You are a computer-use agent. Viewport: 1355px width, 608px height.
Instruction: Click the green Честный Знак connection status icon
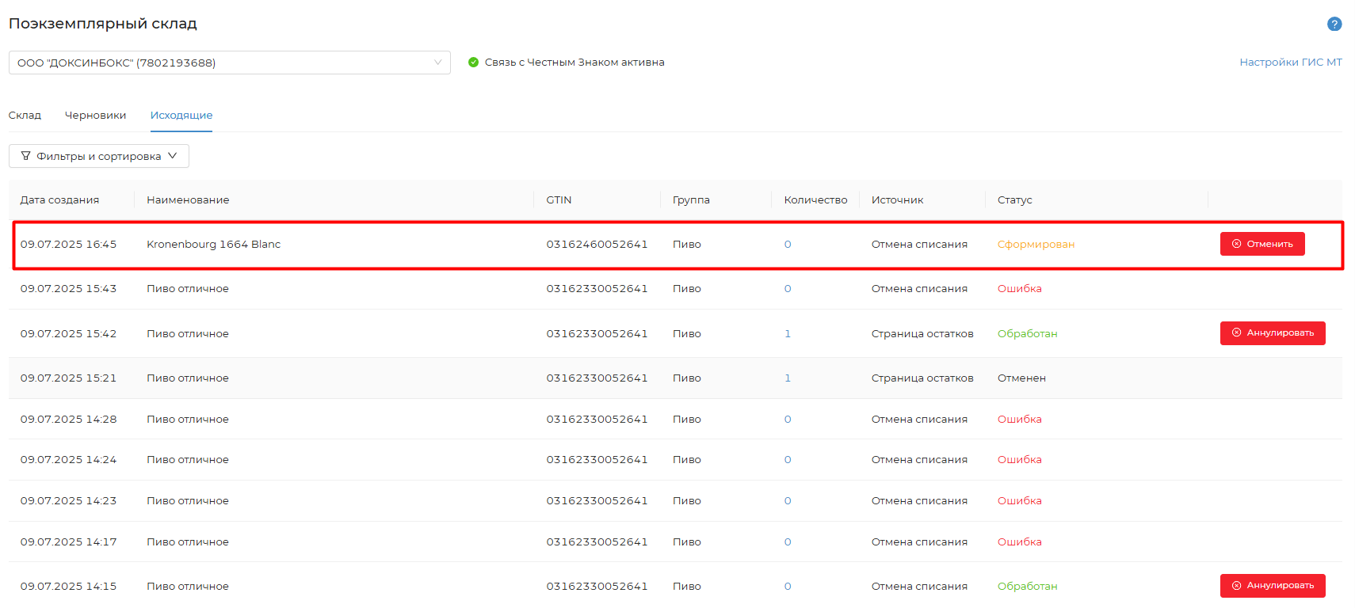click(x=473, y=63)
